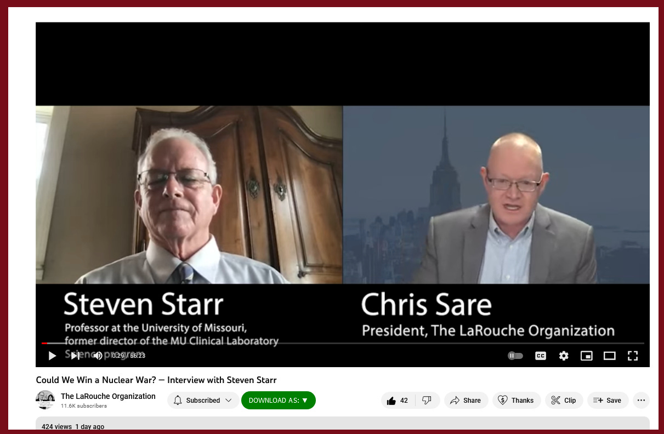Mute the video volume
Image resolution: width=664 pixels, height=434 pixels.
click(98, 356)
